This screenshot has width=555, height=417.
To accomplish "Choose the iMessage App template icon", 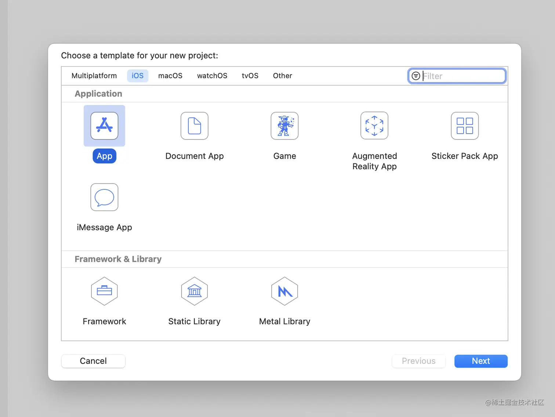I will 104,197.
